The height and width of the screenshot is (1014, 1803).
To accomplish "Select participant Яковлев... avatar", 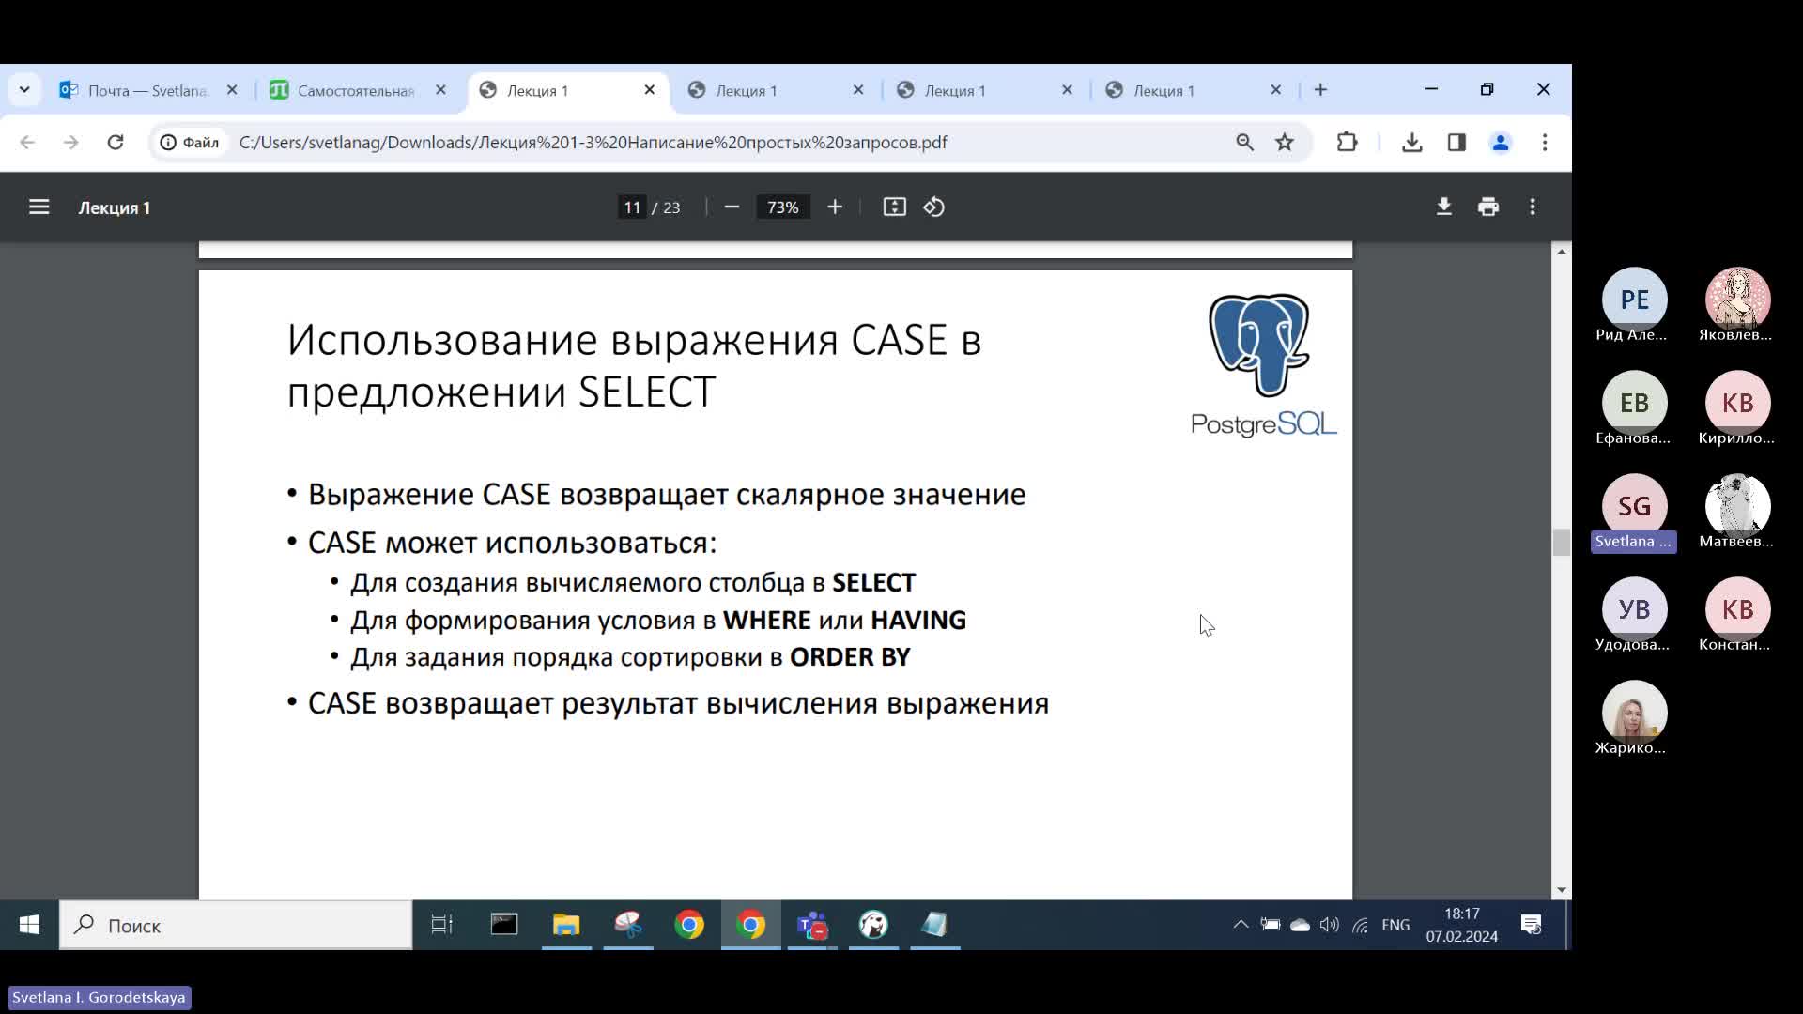I will (1737, 300).
